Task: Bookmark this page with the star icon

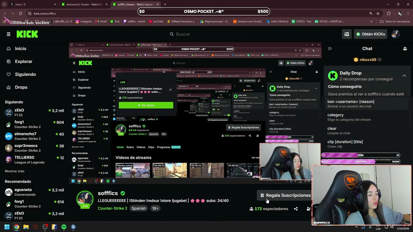Action: tap(378, 14)
